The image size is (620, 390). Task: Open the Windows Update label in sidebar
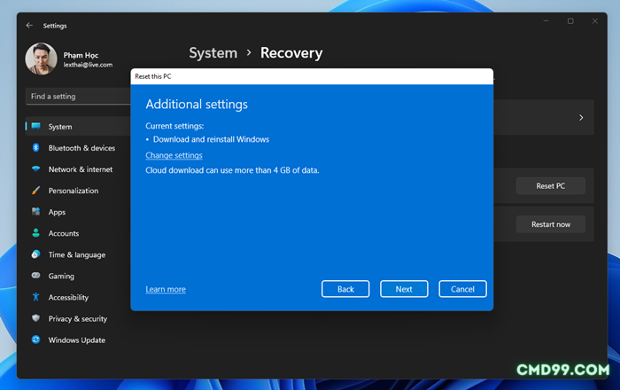coord(77,340)
